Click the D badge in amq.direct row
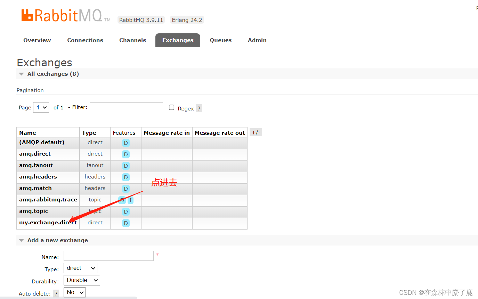 pyautogui.click(x=126, y=154)
